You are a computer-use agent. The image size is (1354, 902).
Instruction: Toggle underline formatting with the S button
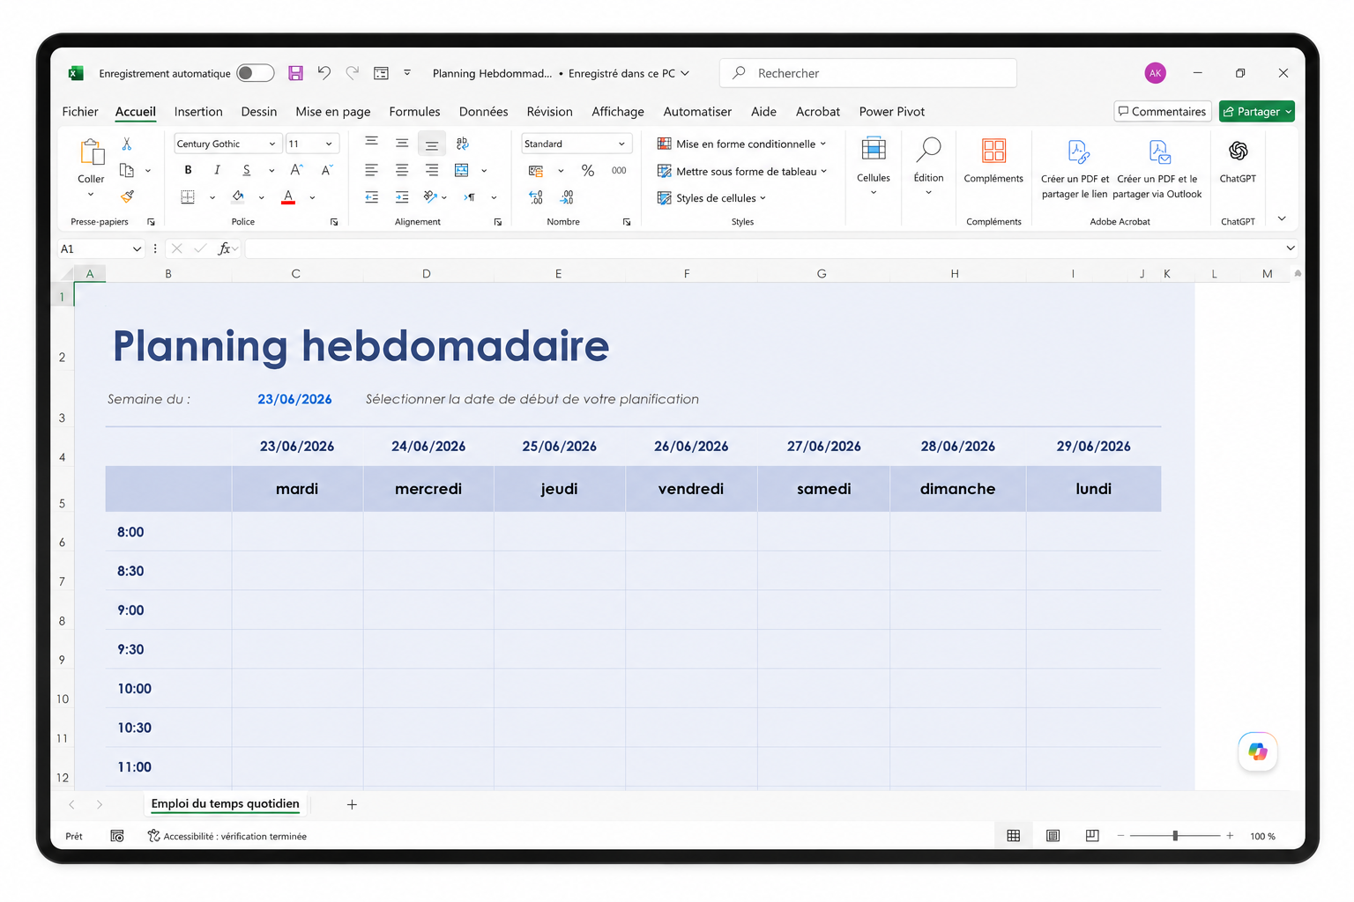coord(247,170)
